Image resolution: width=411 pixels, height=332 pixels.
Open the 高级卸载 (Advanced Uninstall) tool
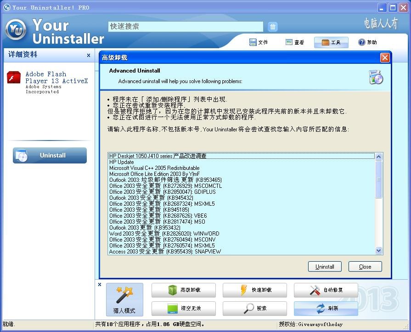183,290
